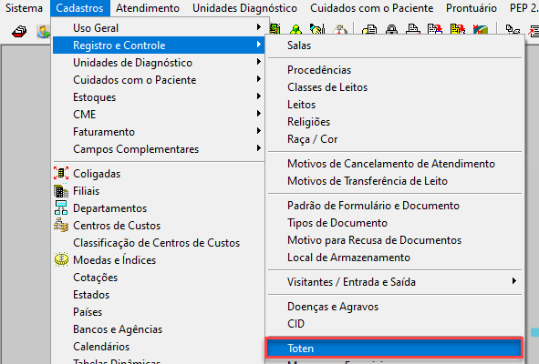
Task: Open Cuidados com o Paciente menu bar item
Action: tap(371, 8)
